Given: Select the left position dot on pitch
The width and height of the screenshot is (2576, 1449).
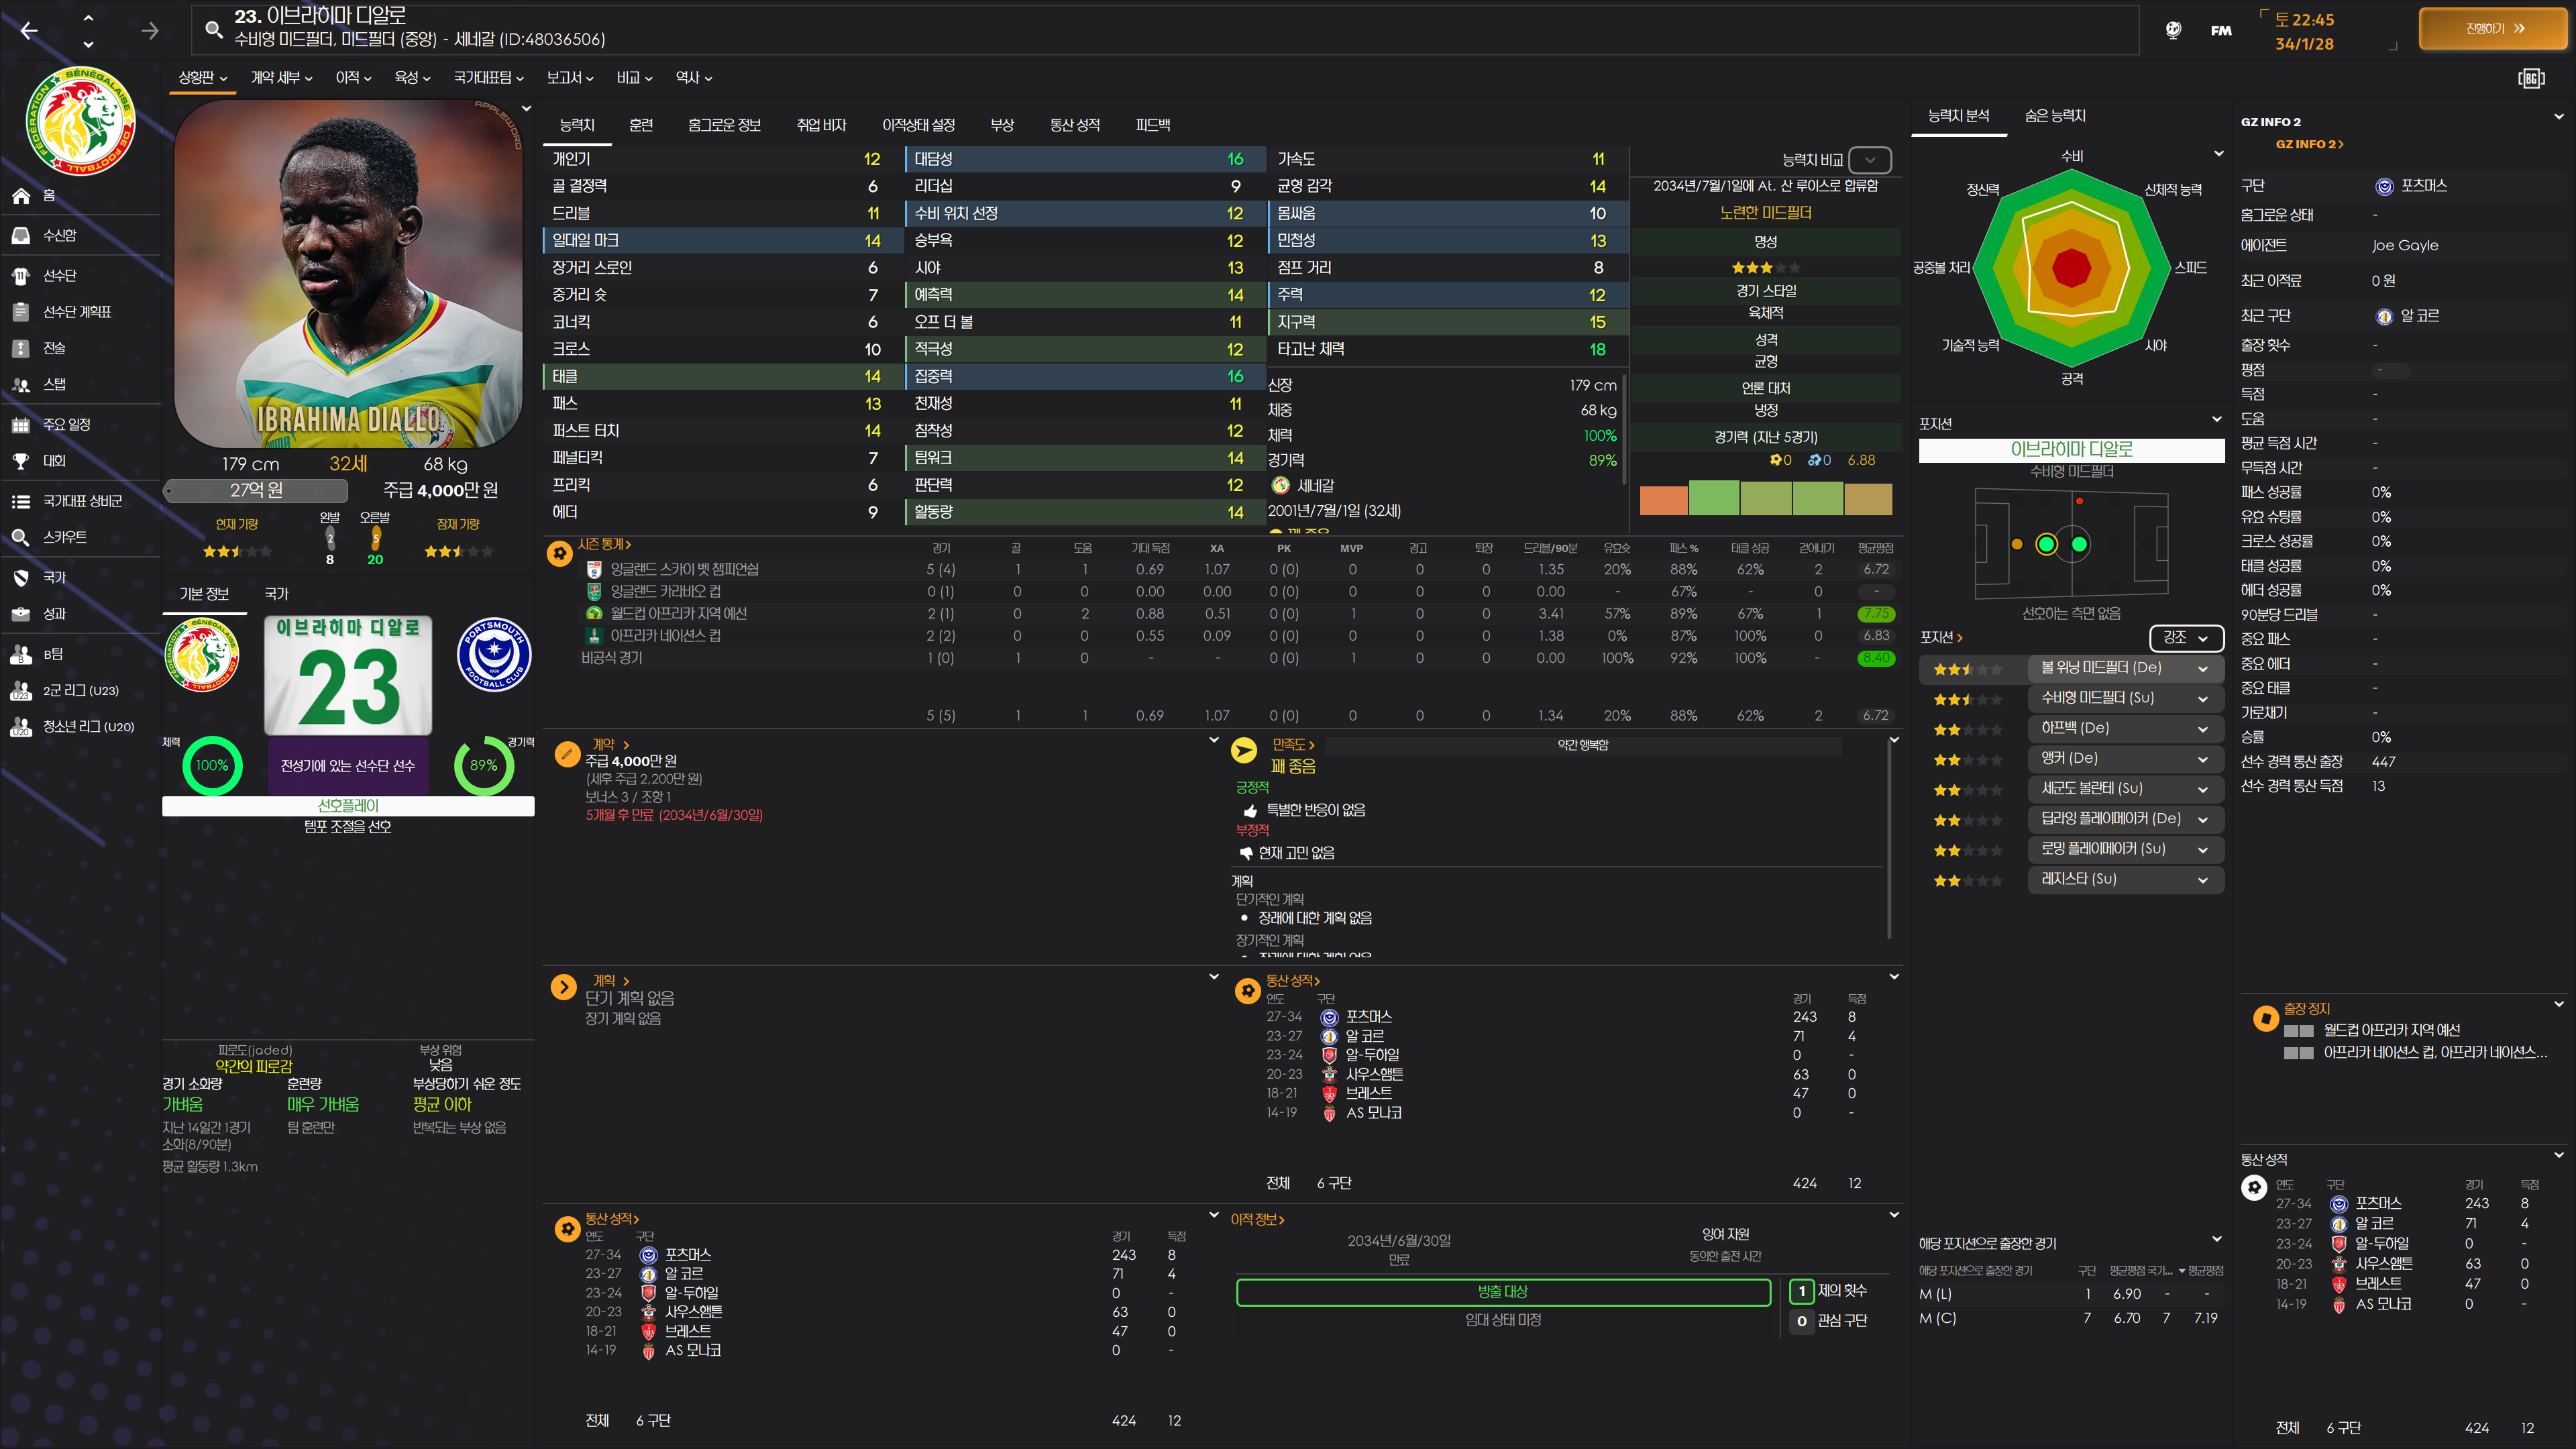Looking at the screenshot, I should [2017, 544].
